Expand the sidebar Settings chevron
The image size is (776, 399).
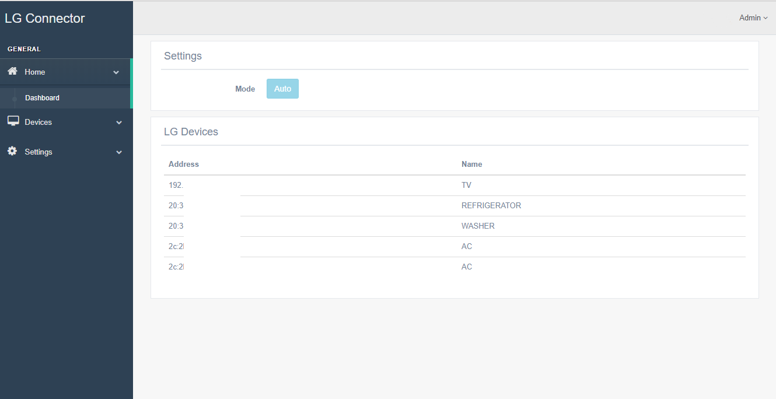(119, 152)
